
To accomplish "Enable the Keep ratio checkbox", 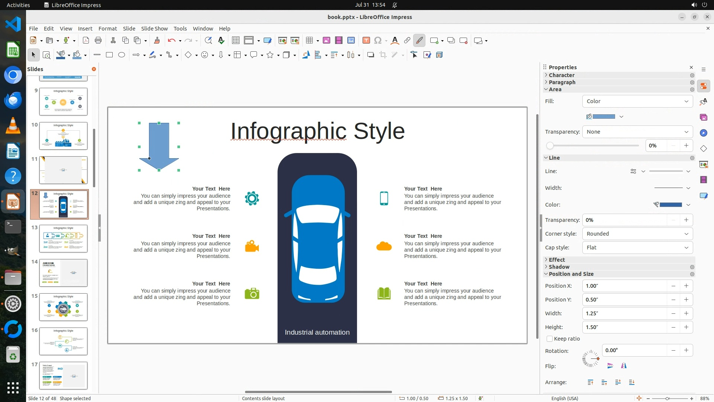I will coord(550,339).
